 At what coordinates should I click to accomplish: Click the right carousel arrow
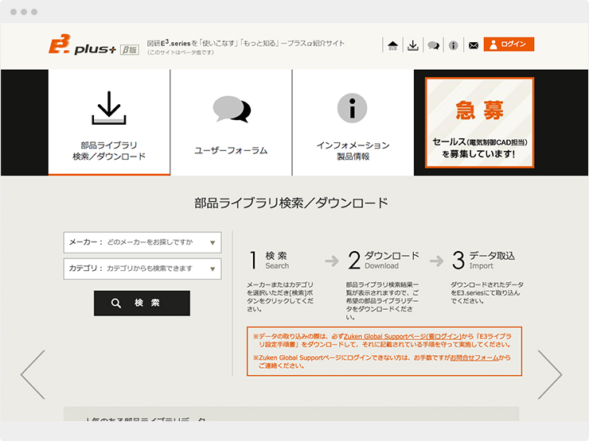(549, 374)
